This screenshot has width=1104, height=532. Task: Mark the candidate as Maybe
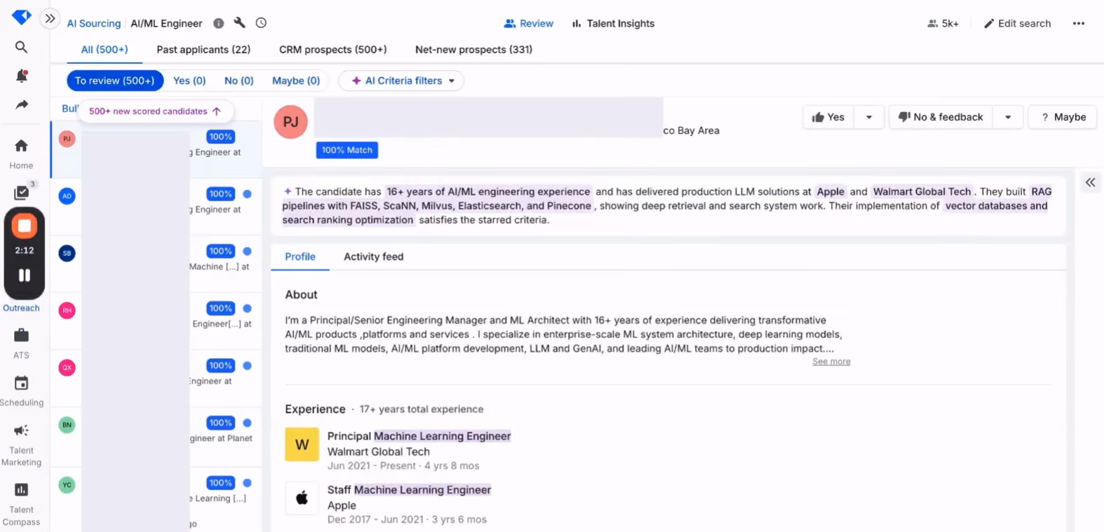(1063, 117)
